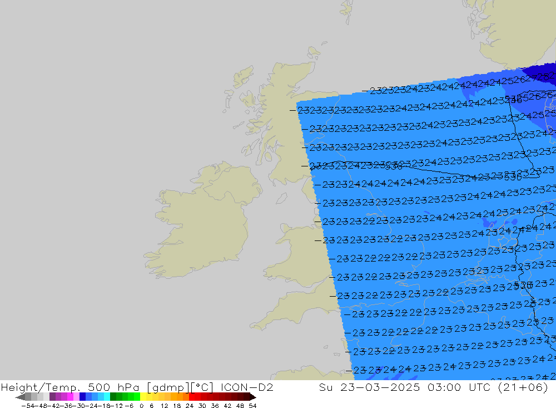
Task: Click the '42' legend label
Action: tap(227, 406)
